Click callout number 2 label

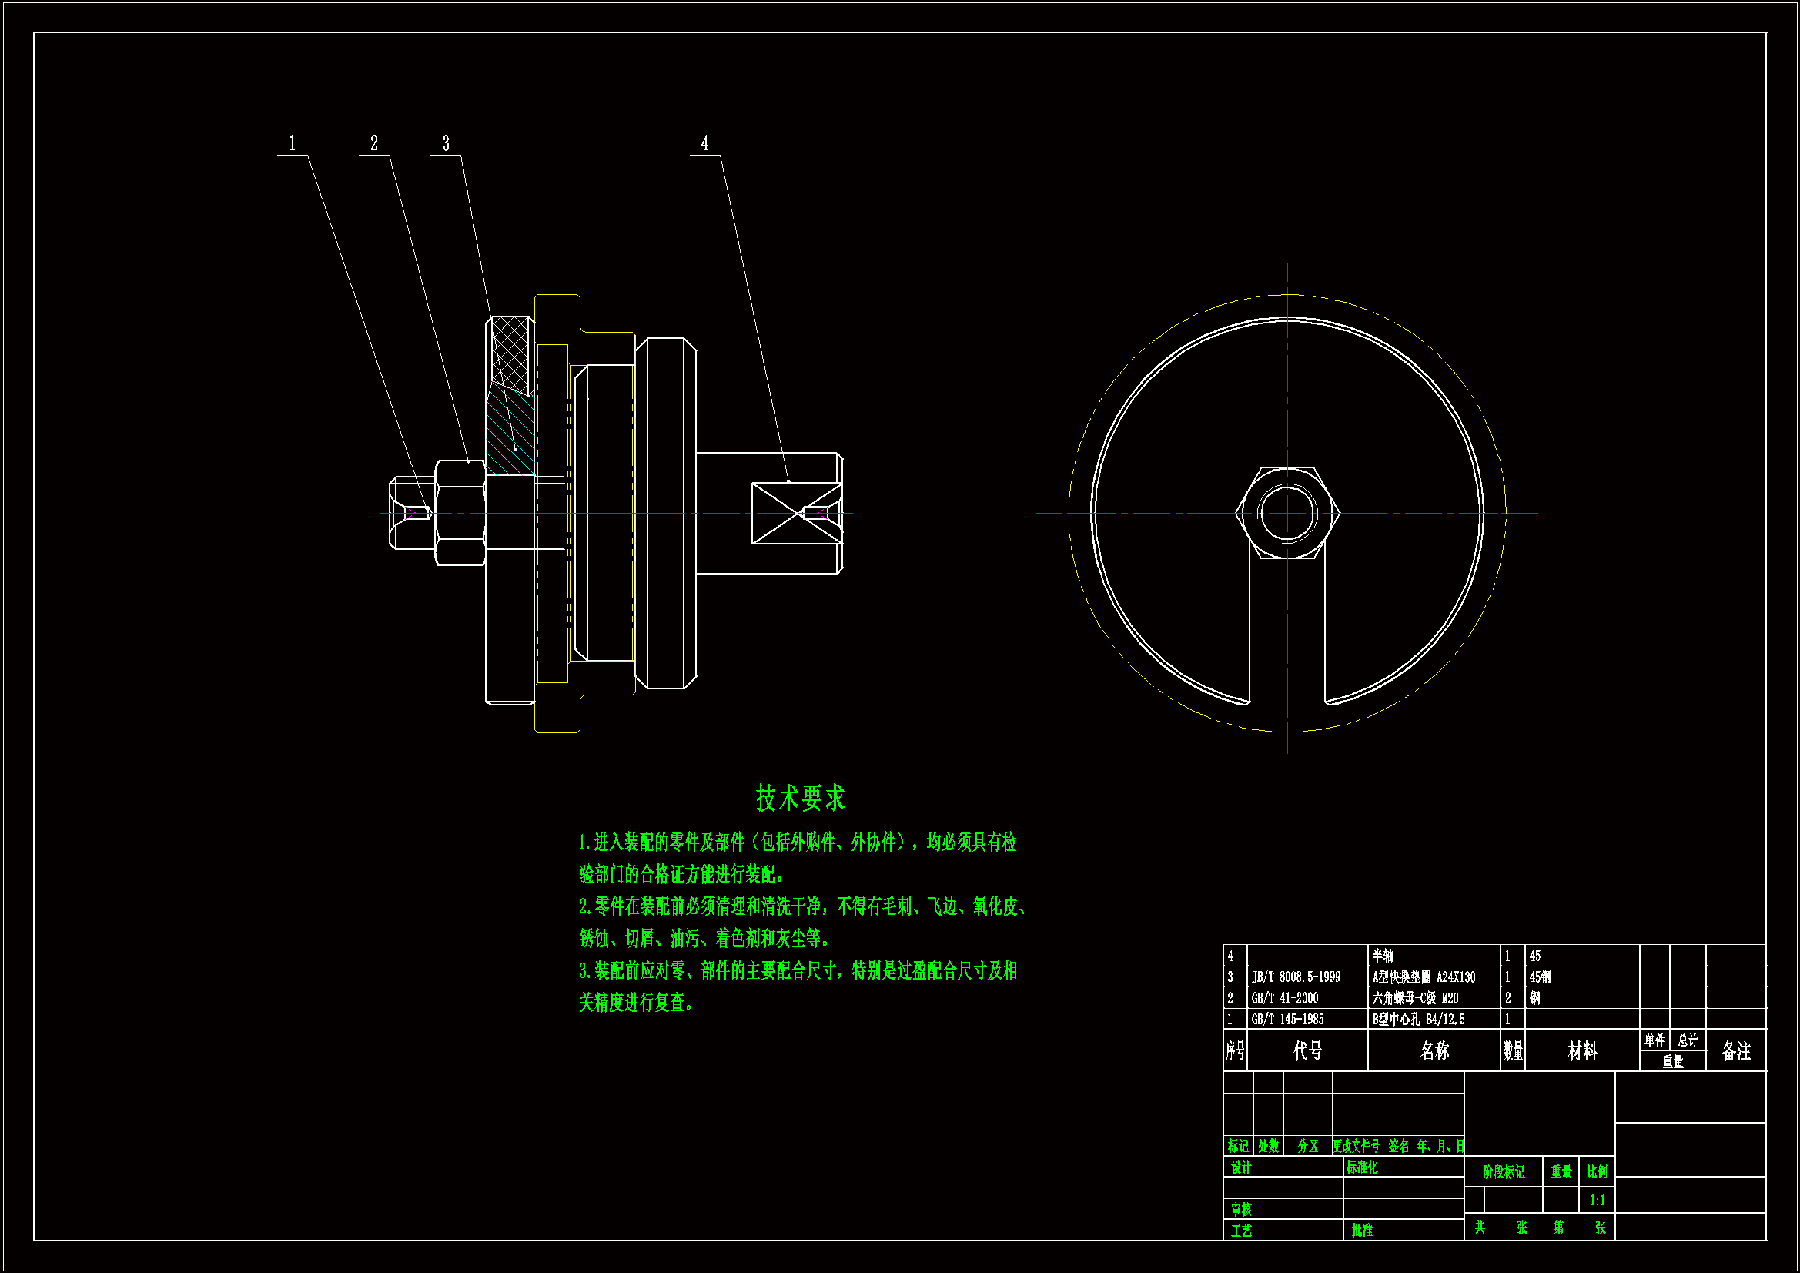374,143
